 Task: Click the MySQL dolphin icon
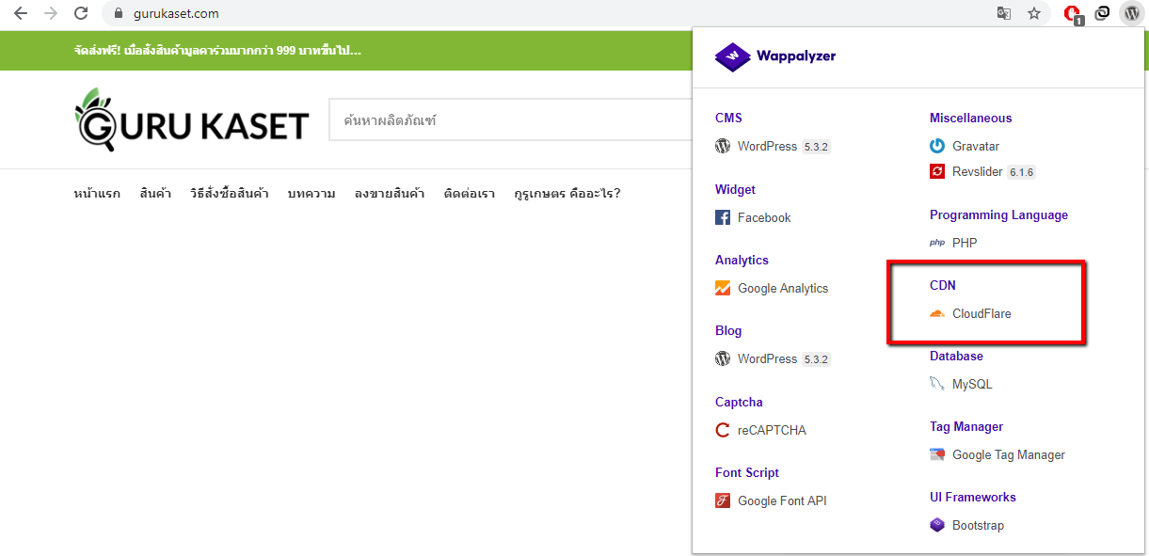(x=937, y=385)
